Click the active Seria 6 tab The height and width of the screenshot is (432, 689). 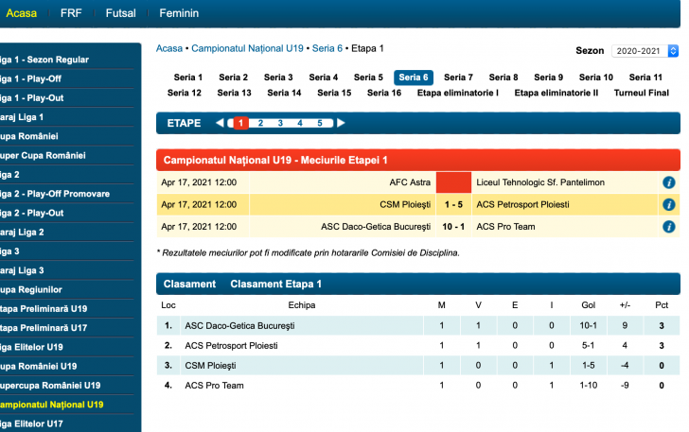(414, 78)
